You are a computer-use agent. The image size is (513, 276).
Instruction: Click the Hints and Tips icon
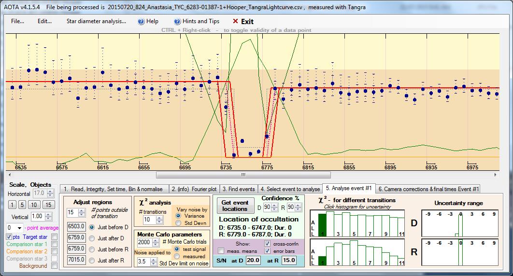pyautogui.click(x=177, y=22)
